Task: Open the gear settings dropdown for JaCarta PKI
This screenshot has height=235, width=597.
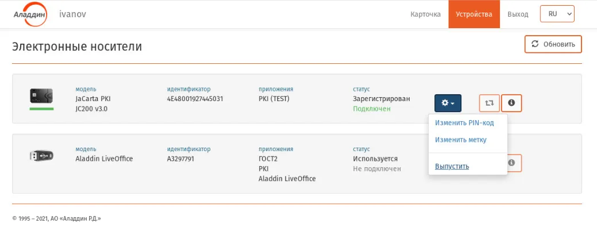Action: click(448, 103)
